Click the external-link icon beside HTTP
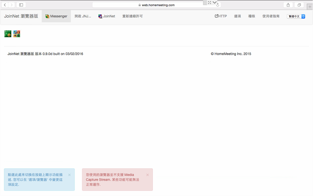Screen dimensions: 313x196 [x=216, y=16]
